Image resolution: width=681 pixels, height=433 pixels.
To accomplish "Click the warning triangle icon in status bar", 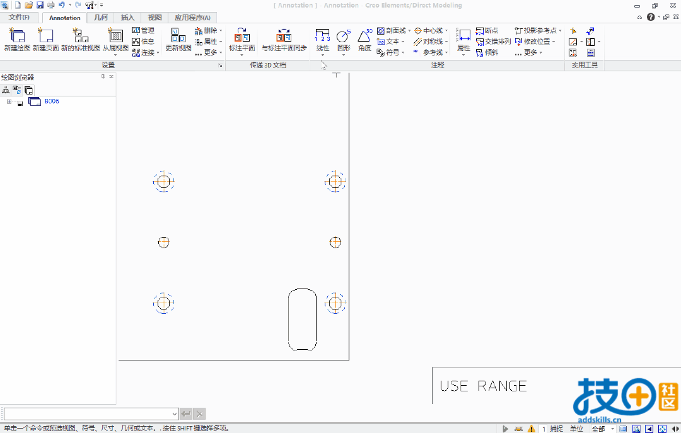I will (x=531, y=429).
